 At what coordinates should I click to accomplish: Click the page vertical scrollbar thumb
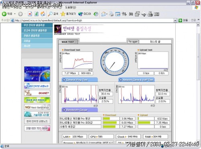(198, 56)
